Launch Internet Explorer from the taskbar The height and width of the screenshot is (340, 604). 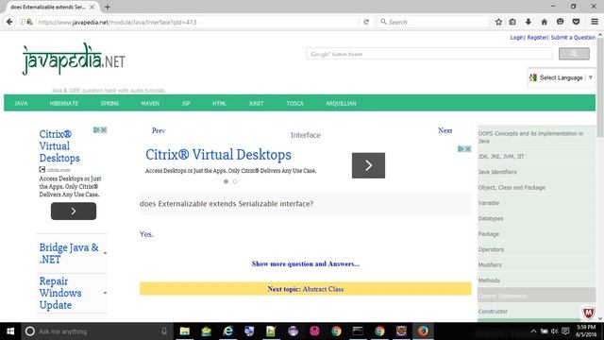227,331
